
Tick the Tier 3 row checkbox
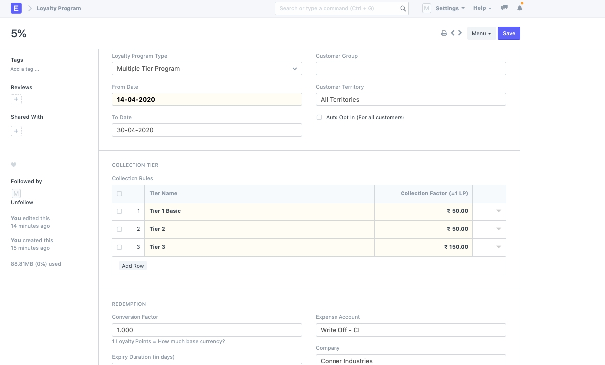coord(119,247)
